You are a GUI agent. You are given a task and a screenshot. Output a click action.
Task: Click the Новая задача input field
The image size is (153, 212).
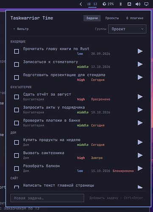(47, 198)
